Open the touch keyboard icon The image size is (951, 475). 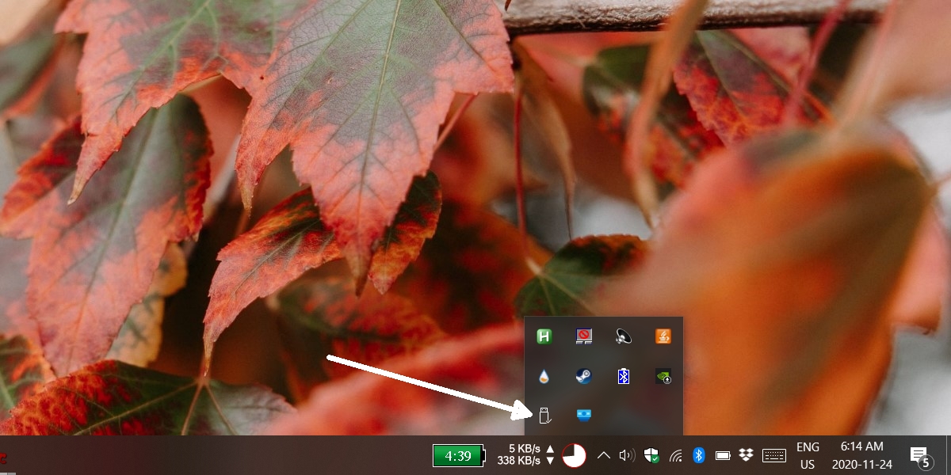pyautogui.click(x=774, y=455)
